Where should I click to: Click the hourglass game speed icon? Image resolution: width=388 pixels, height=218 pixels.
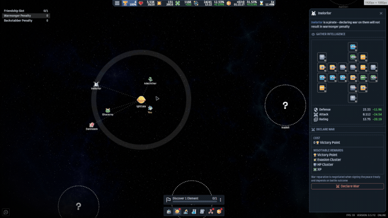[261, 3]
